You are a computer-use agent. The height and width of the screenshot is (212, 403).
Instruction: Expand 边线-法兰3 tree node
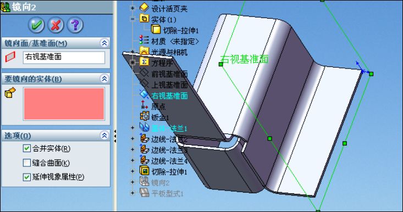tap(133, 149)
